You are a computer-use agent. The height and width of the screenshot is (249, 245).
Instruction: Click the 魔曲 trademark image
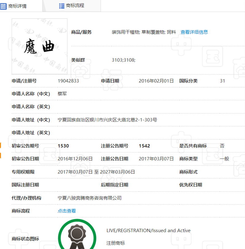[40, 46]
